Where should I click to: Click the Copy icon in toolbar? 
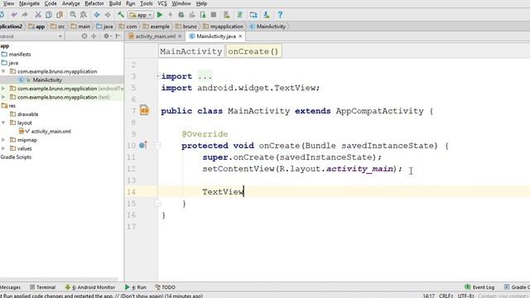pyautogui.click(x=49, y=15)
